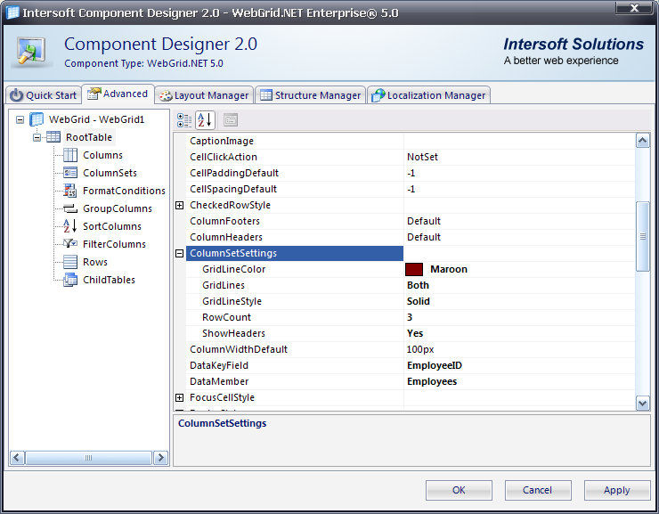
Task: Click the Categorized view toolbar icon
Action: pyautogui.click(x=184, y=120)
